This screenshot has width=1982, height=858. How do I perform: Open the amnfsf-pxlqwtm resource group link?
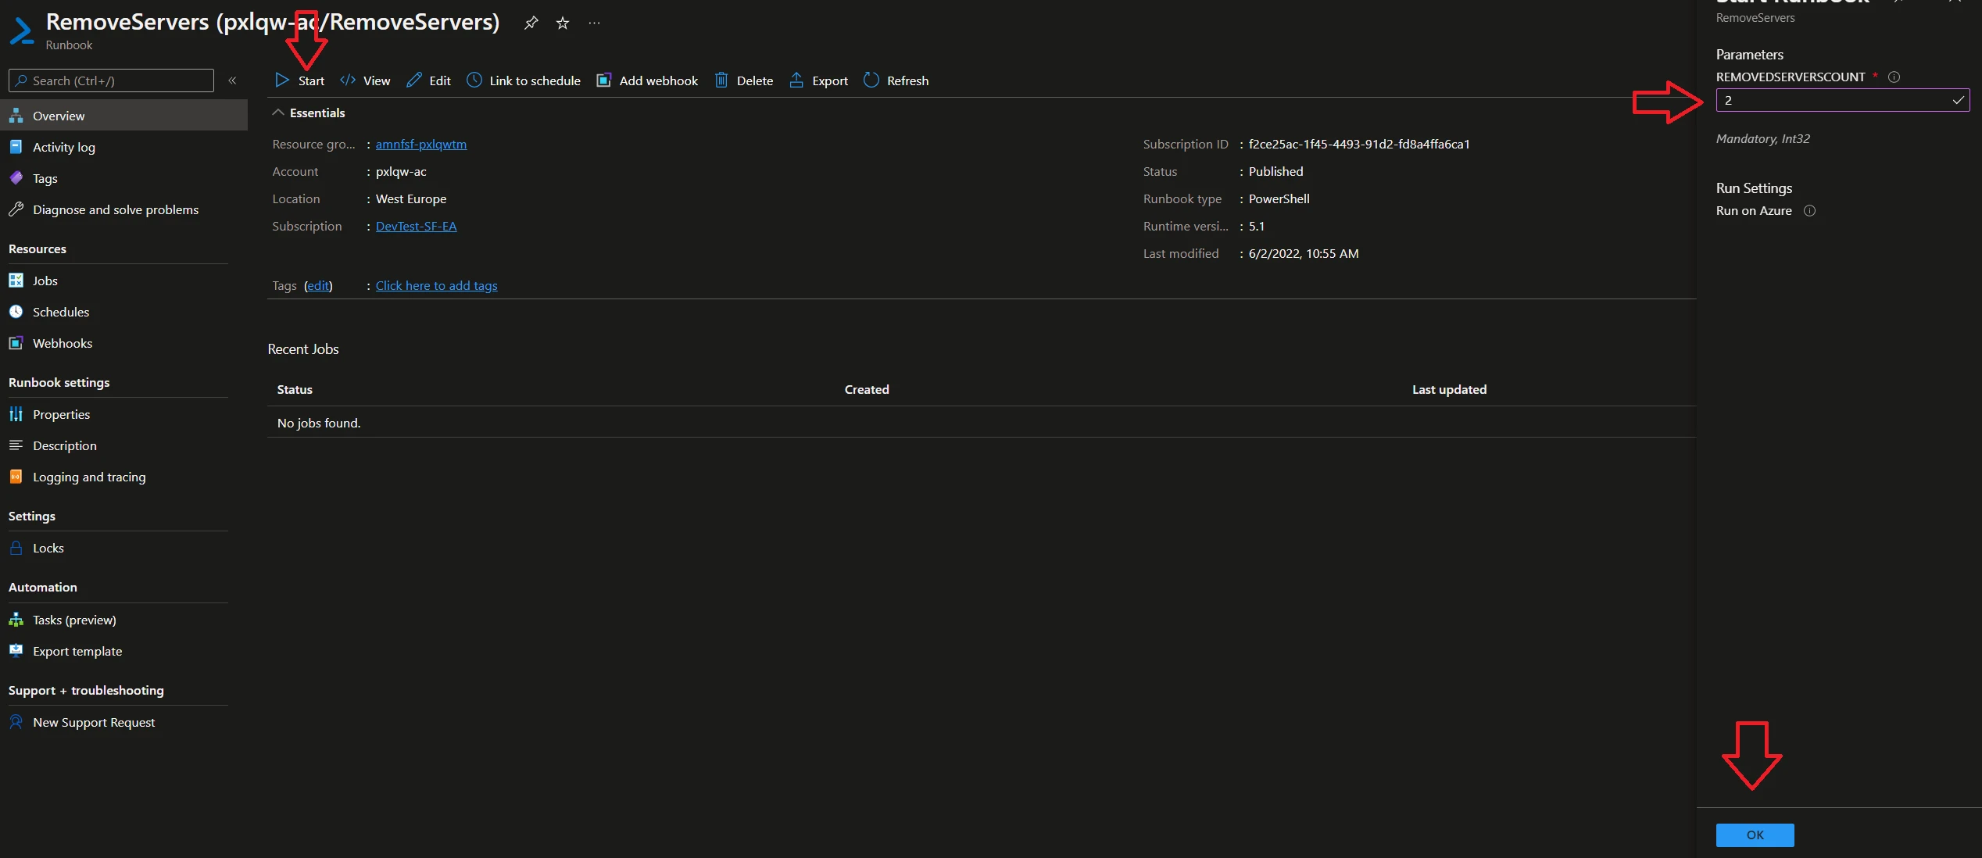421,144
